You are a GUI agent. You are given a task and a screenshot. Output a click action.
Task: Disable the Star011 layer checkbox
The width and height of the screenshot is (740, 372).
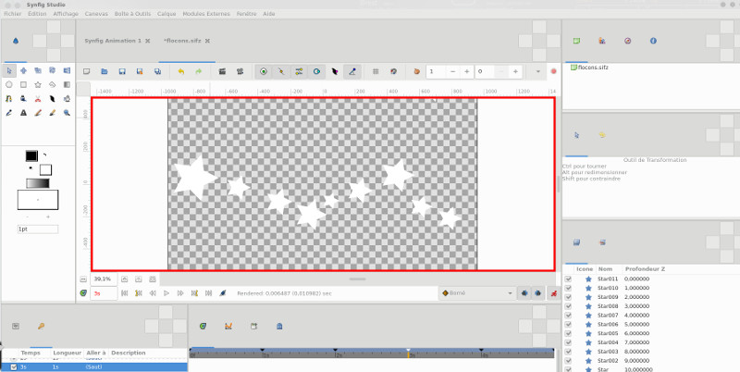click(x=568, y=279)
